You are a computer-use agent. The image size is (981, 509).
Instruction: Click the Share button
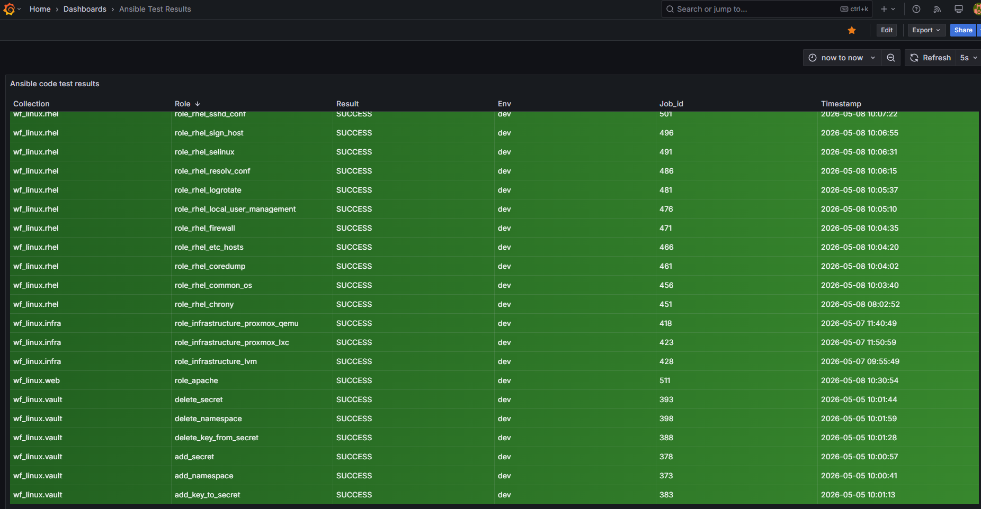963,30
